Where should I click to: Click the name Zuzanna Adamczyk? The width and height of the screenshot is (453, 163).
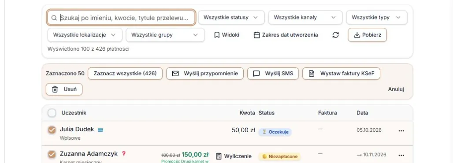pos(89,154)
